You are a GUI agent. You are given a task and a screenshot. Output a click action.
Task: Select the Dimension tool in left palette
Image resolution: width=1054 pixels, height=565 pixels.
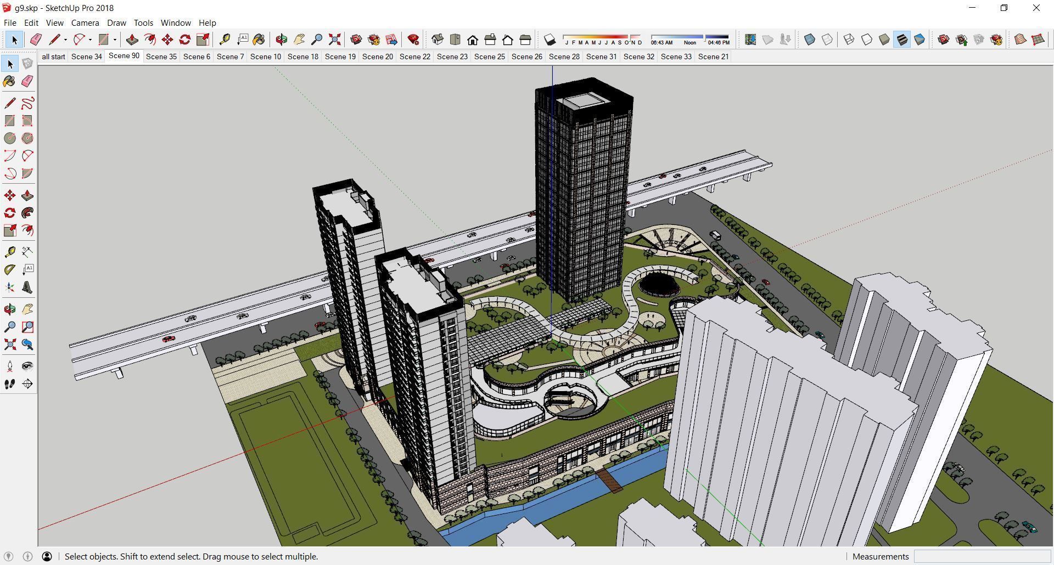pyautogui.click(x=27, y=252)
